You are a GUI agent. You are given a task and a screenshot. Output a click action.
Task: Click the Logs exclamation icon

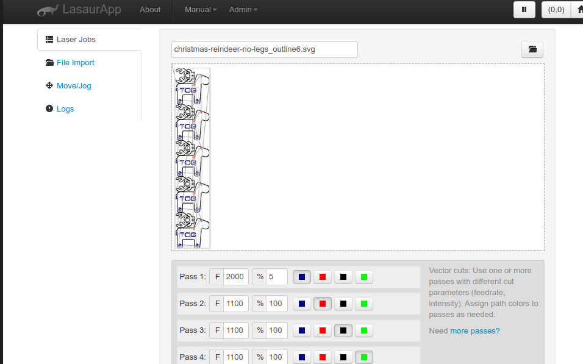tap(49, 109)
